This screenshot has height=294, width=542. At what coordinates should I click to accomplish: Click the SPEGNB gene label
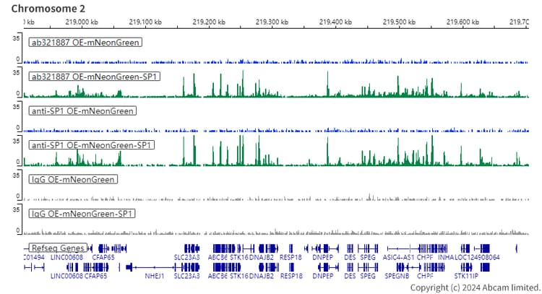(397, 275)
